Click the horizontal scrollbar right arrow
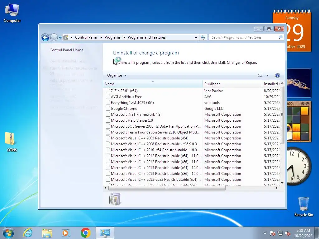The width and height of the screenshot is (319, 239). tap(277, 188)
